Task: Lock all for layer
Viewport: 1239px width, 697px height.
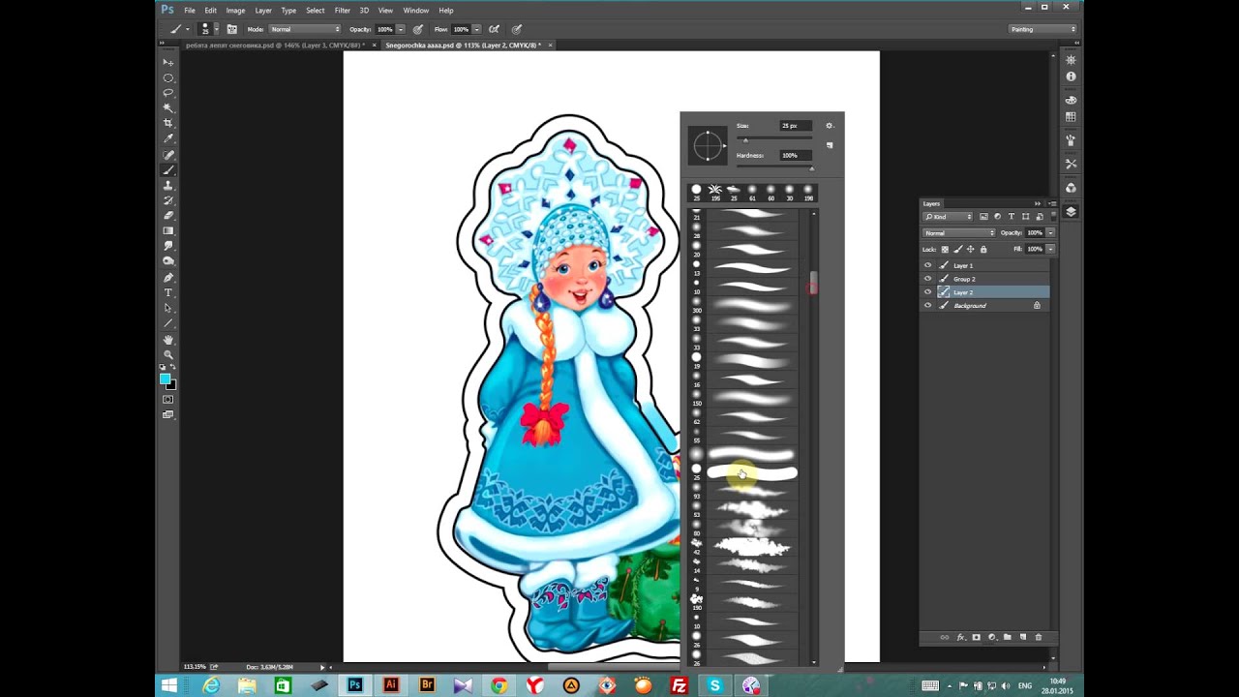Action: pos(983,249)
